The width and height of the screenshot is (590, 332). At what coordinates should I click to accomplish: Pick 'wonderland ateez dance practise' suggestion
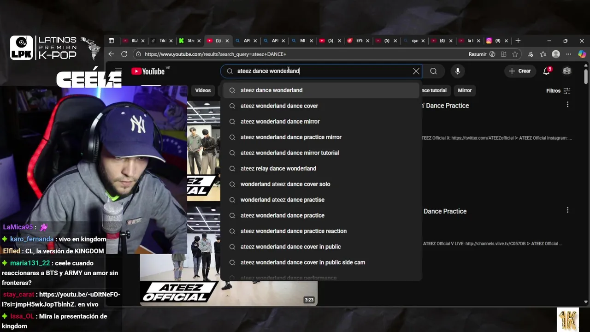coord(321,200)
